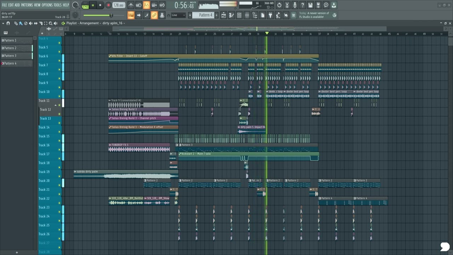Toggle loop recording icon
Screen dimensions: 453x255
coord(162,5)
